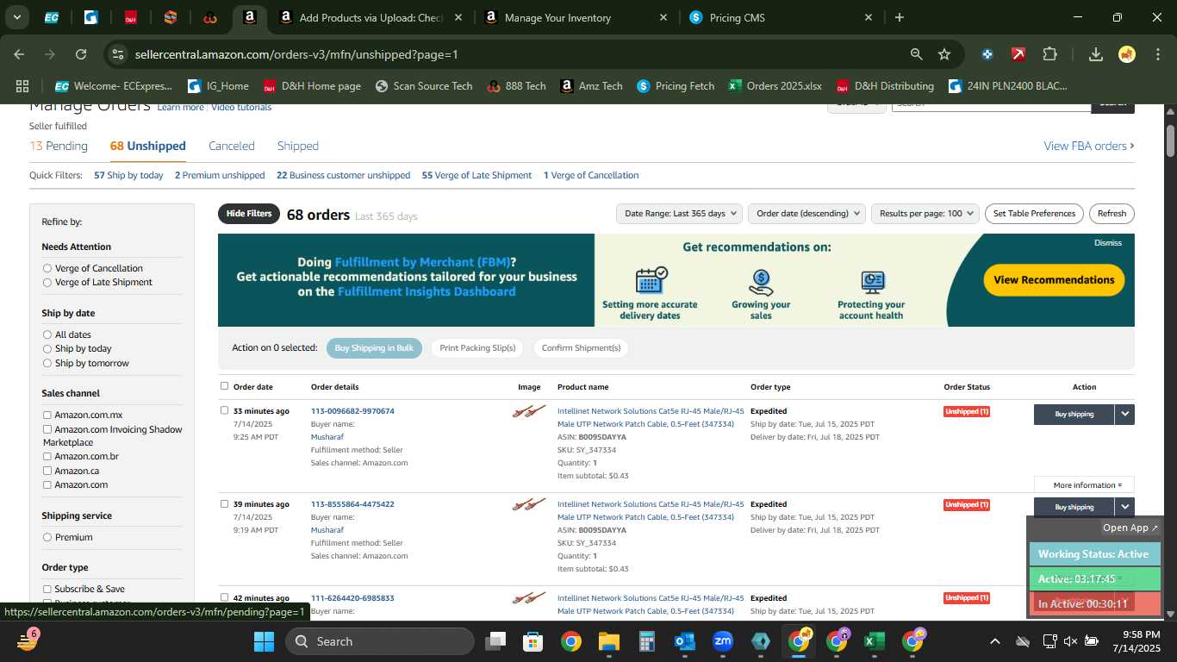1177x662 pixels.
Task: Open the Chrome Downloads icon
Action: 1096,54
